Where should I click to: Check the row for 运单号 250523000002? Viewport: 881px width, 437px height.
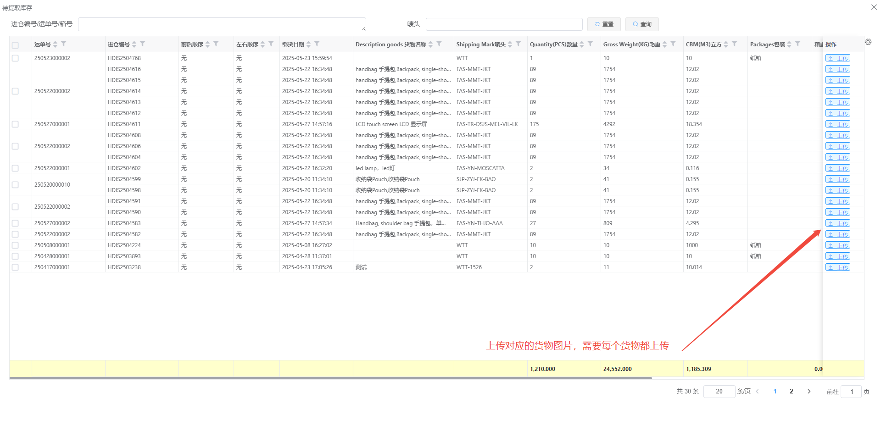coord(15,58)
